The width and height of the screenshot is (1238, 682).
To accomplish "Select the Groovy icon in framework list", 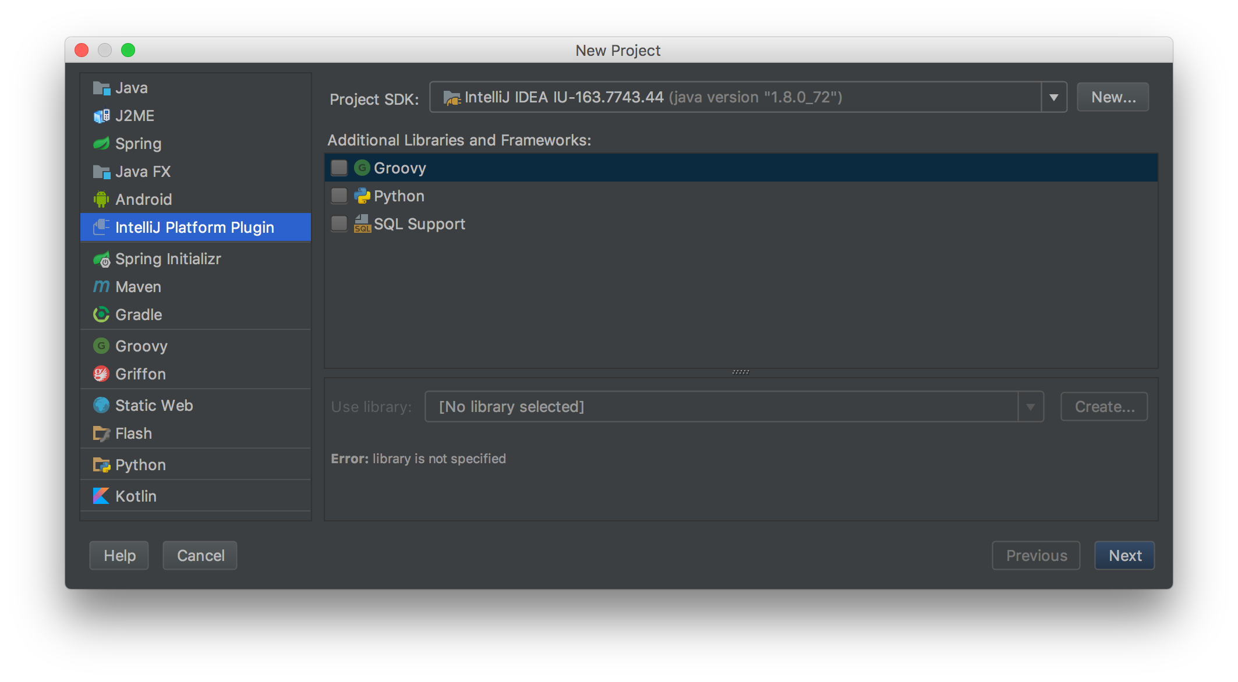I will tap(362, 168).
